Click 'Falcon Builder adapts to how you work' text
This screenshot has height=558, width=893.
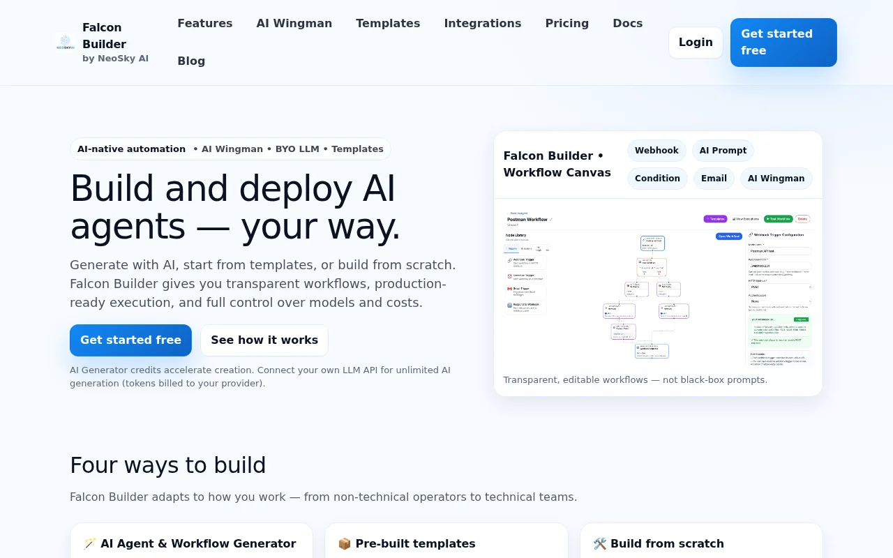324,497
